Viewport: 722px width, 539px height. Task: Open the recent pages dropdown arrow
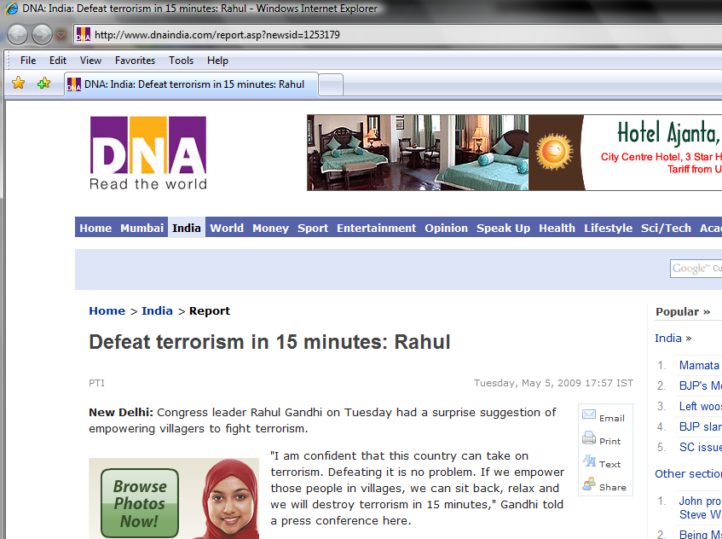[61, 35]
